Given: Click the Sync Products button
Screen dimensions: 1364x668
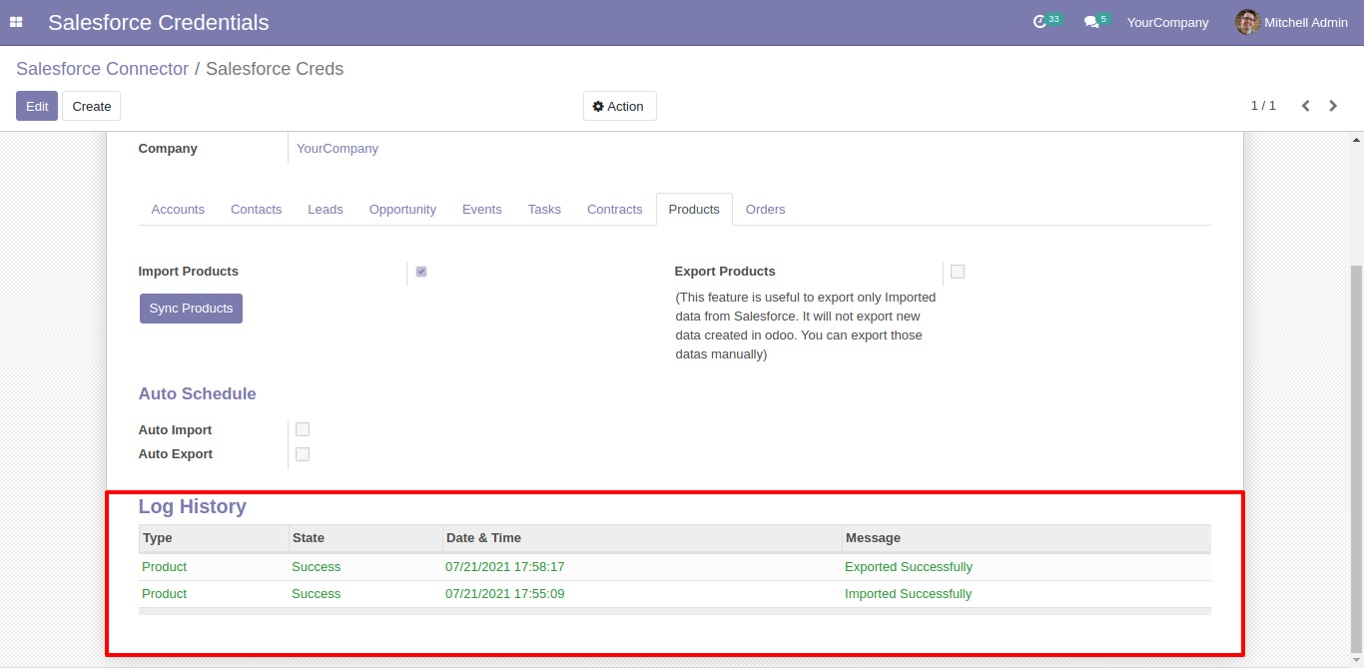Looking at the screenshot, I should pyautogui.click(x=191, y=309).
